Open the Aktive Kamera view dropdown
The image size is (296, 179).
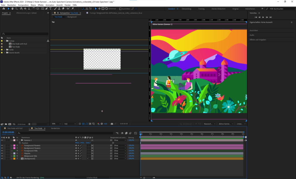pyautogui.click(x=225, y=124)
